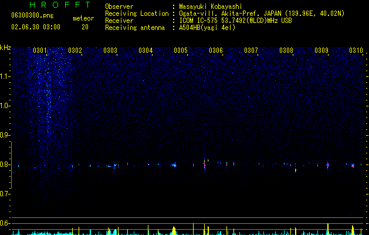Click the 0308 time marker
Screen dimensions: 369x235
pyautogui.click(x=286, y=51)
